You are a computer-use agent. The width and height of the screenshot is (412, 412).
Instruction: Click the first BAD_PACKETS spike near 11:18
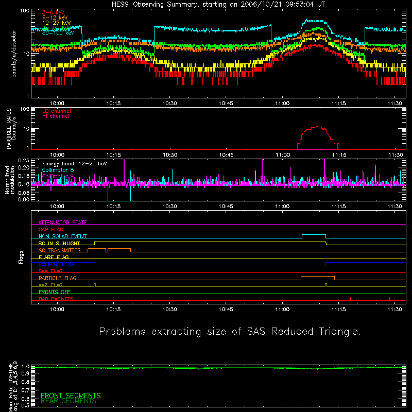click(x=351, y=299)
